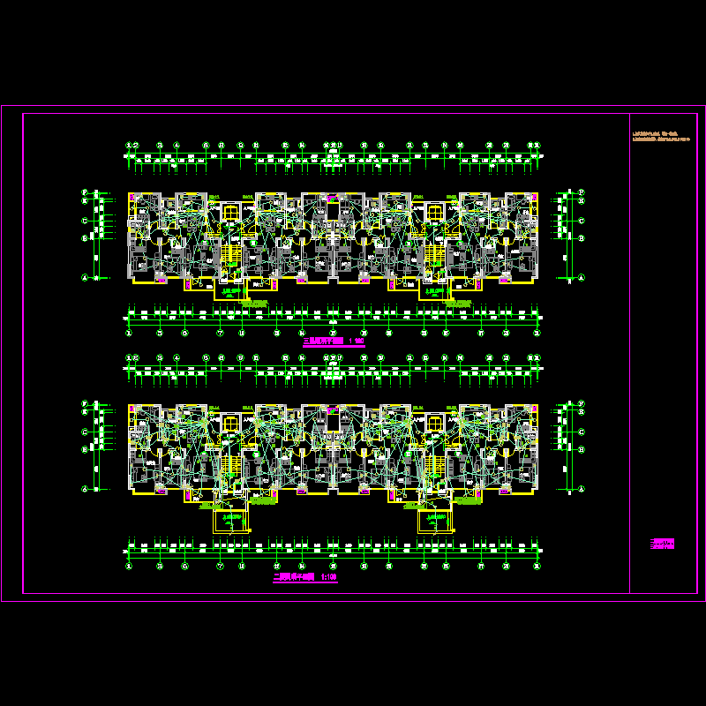706x706 pixels.
Task: Select left yellow stairwell in upper floor plan
Action: [x=229, y=258]
